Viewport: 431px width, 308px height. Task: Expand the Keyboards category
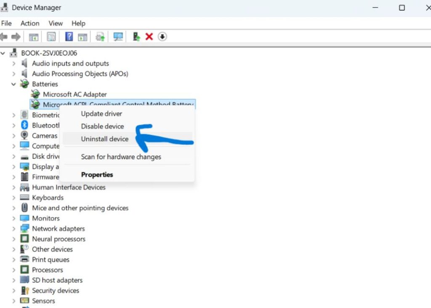click(14, 197)
